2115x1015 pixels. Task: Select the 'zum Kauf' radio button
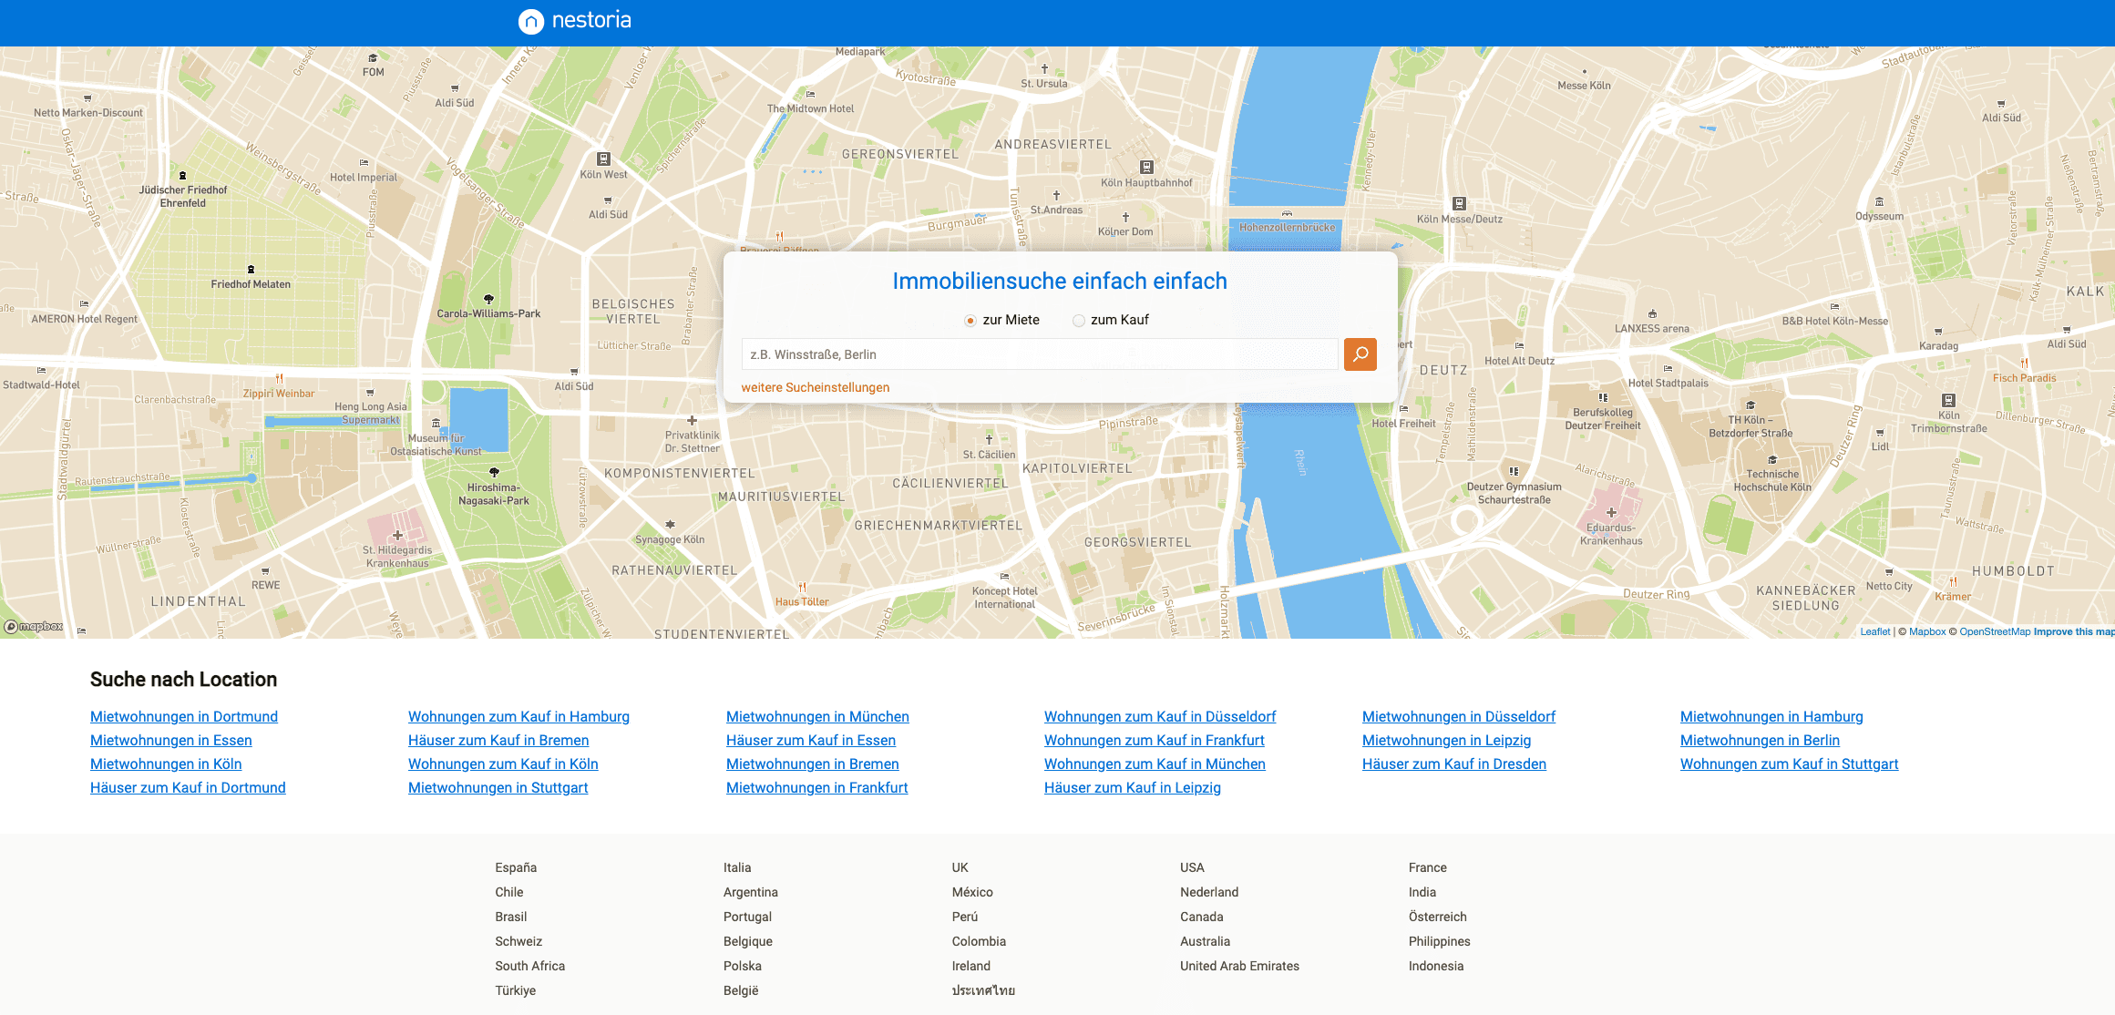[x=1079, y=321]
